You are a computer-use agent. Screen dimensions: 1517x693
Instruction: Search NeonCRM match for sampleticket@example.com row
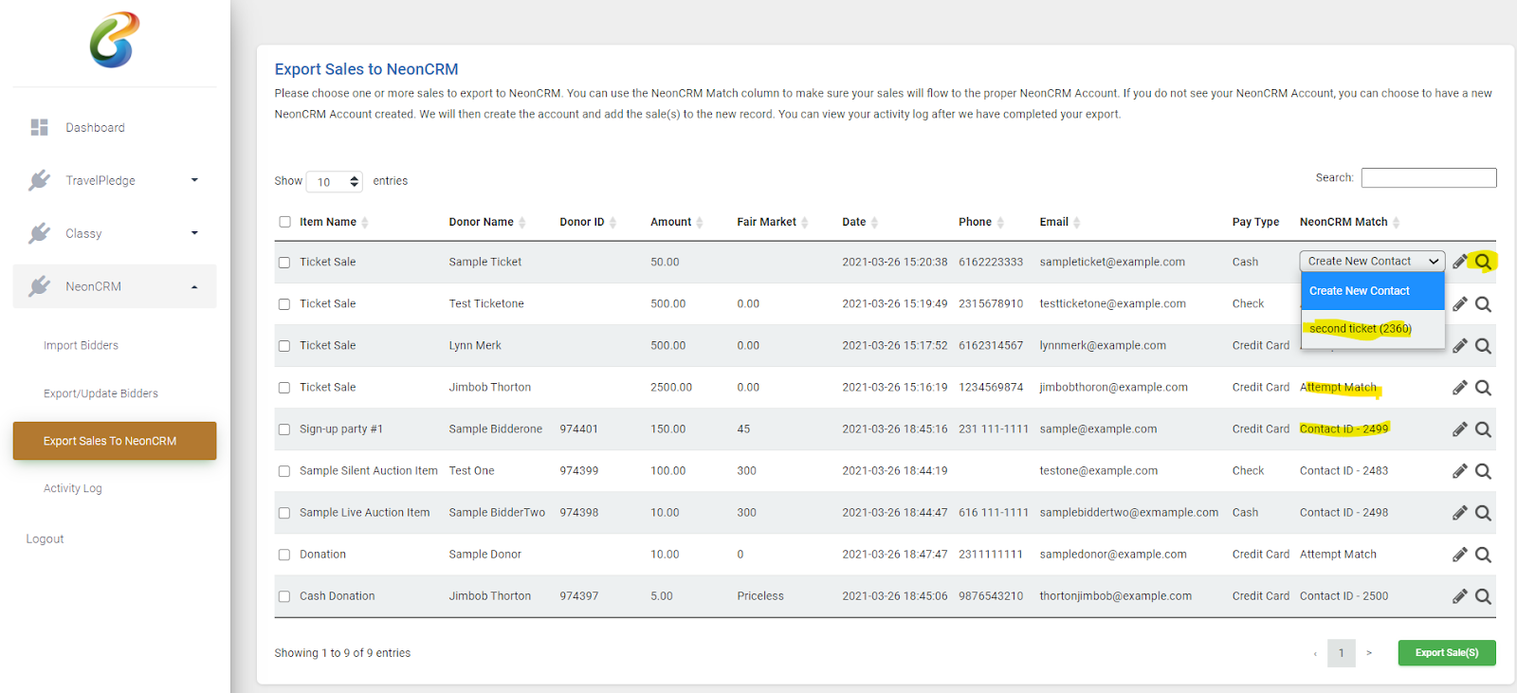(x=1484, y=262)
